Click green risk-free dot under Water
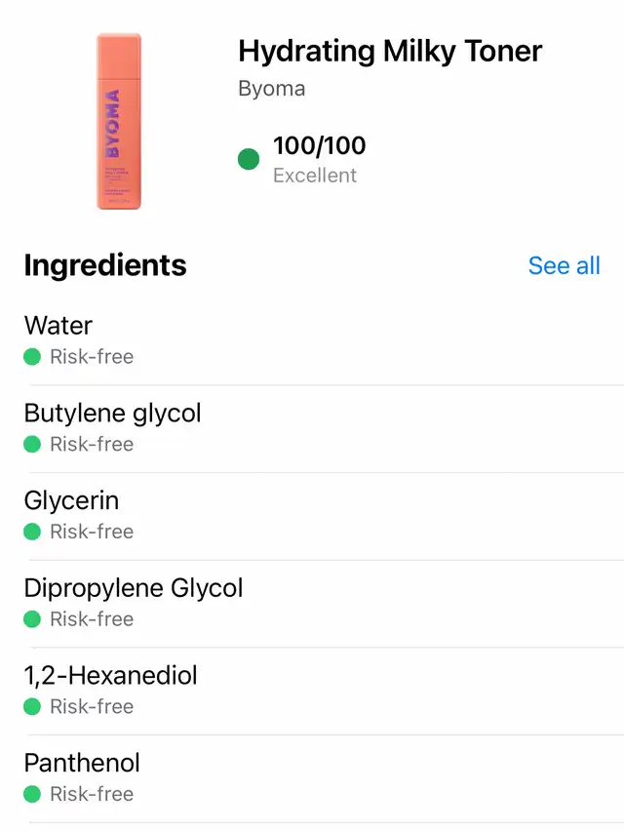 [32, 357]
